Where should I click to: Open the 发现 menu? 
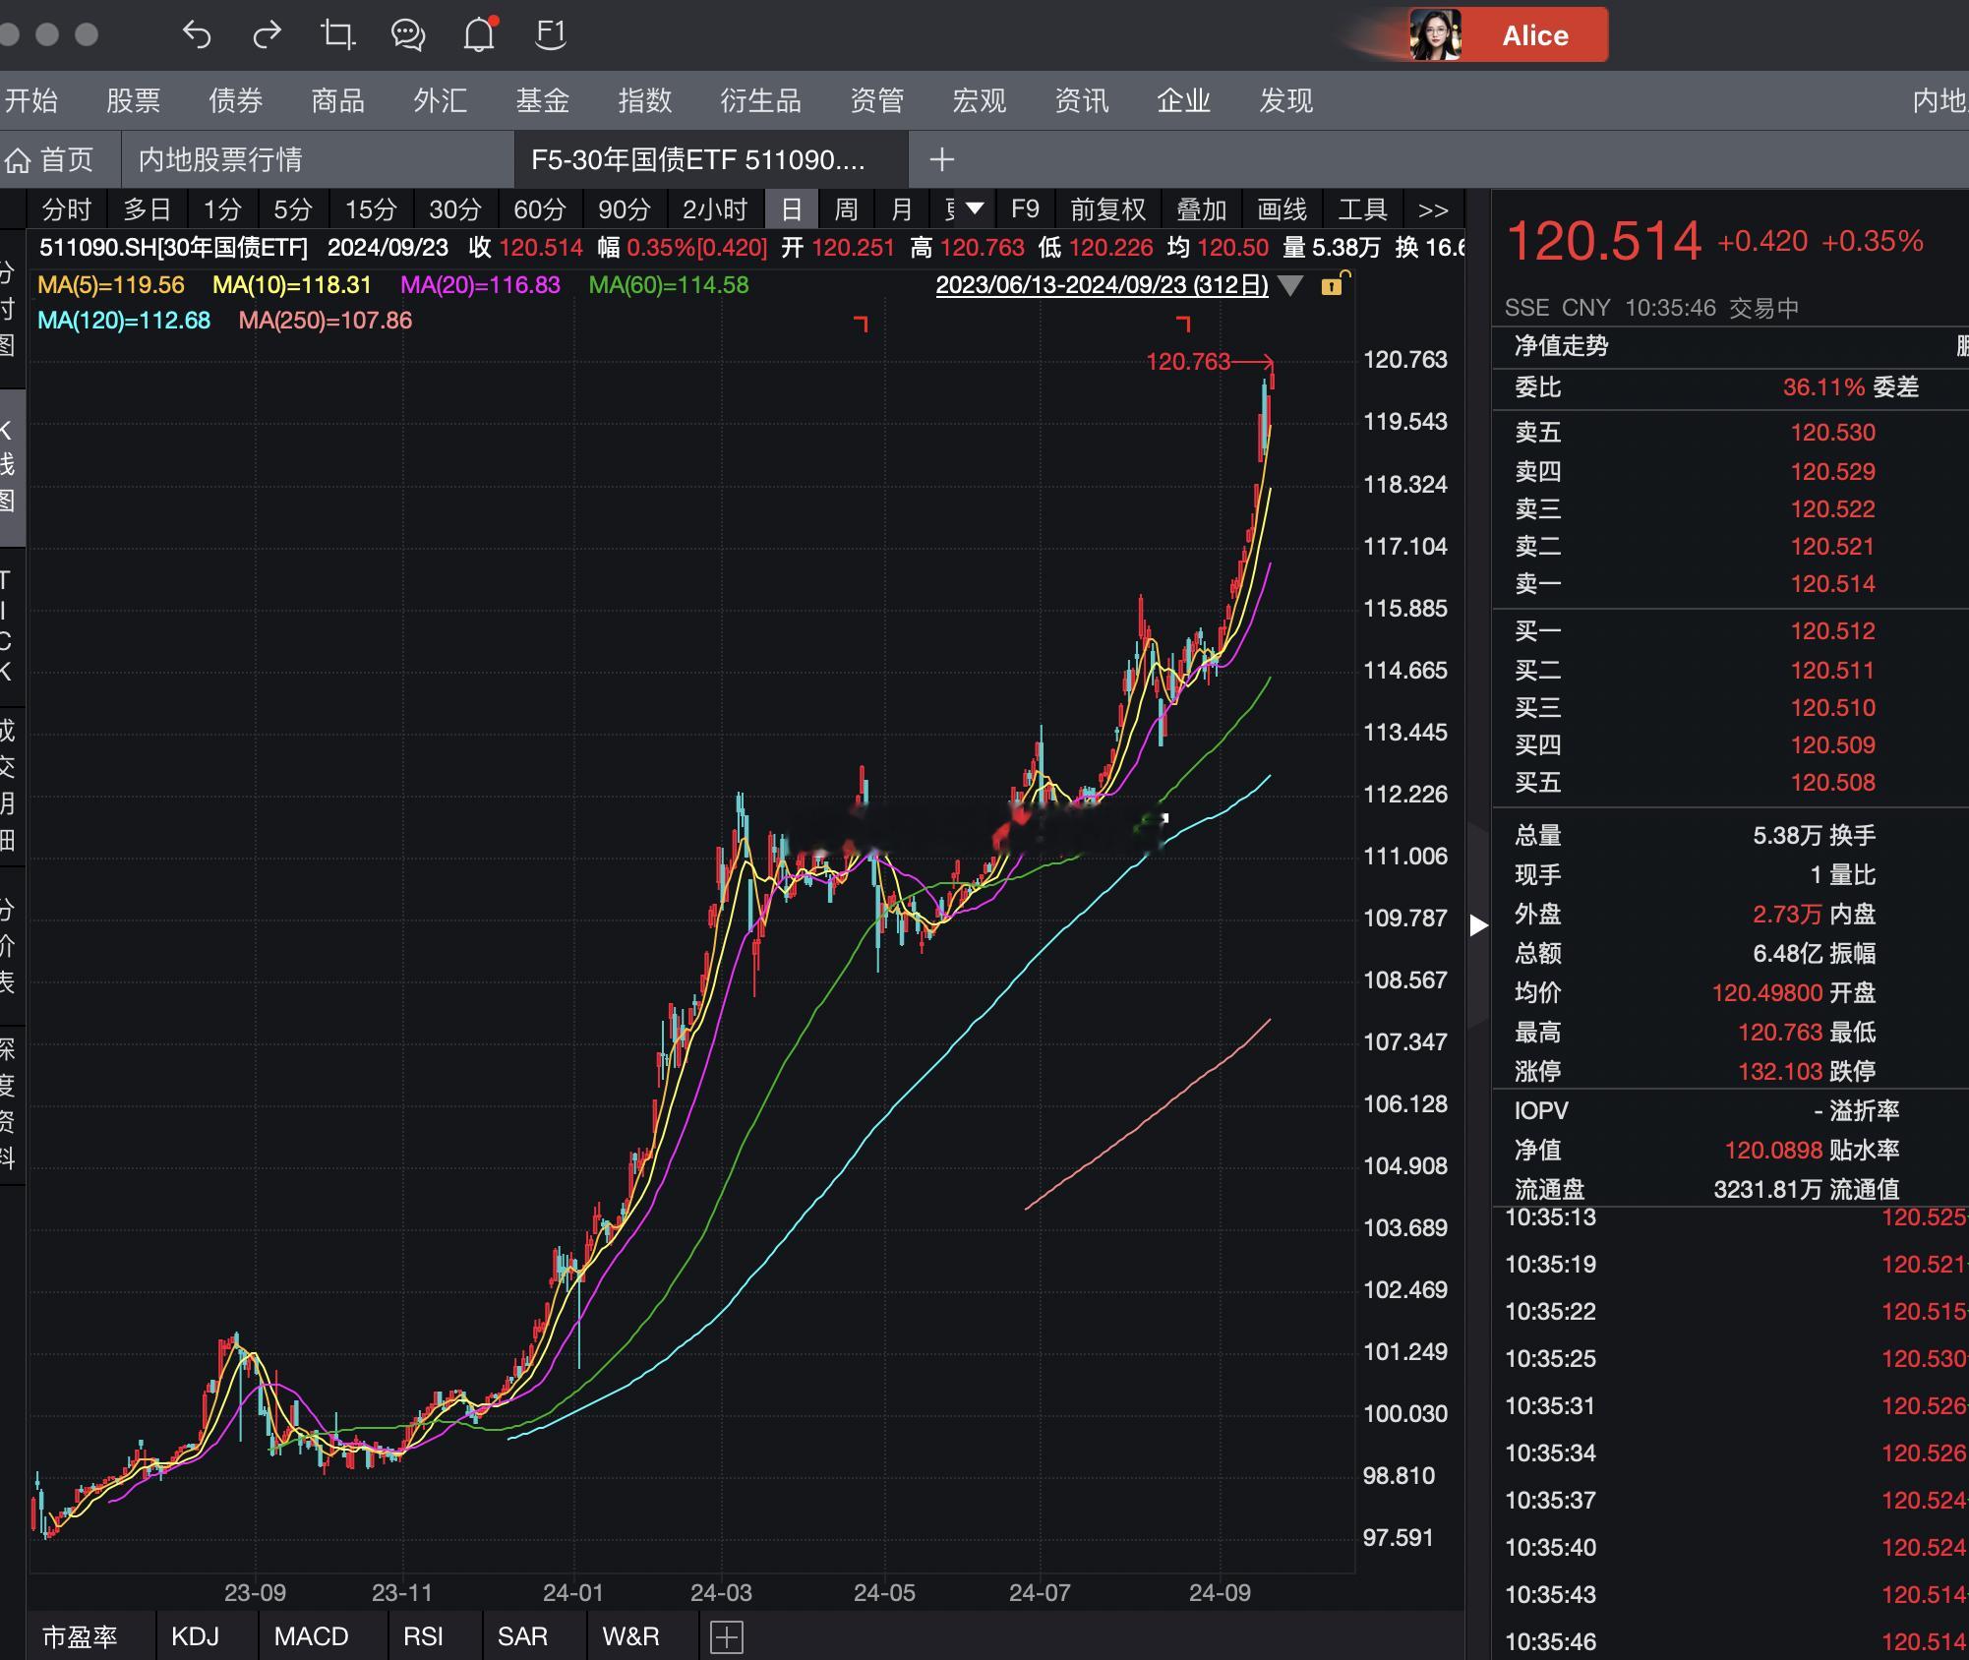[1285, 100]
